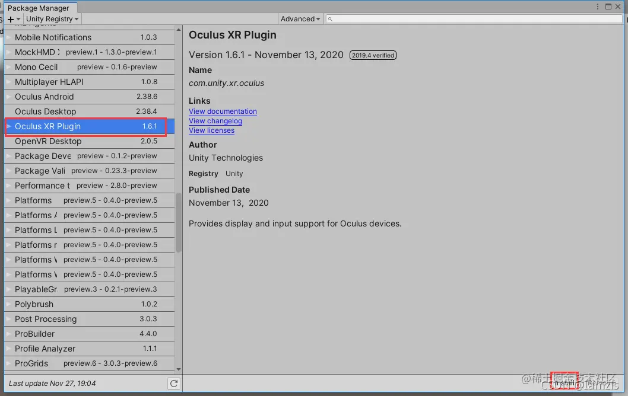Select Oculus Desktop package

tap(89, 111)
